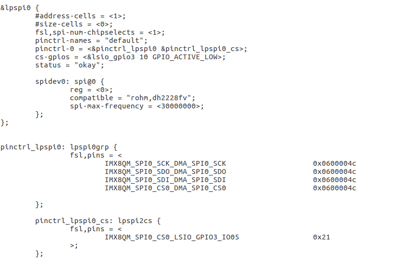Viewport: 397px width, 265px height.
Task: Click the fsl,spi-num-chipselects line
Action: point(99,32)
